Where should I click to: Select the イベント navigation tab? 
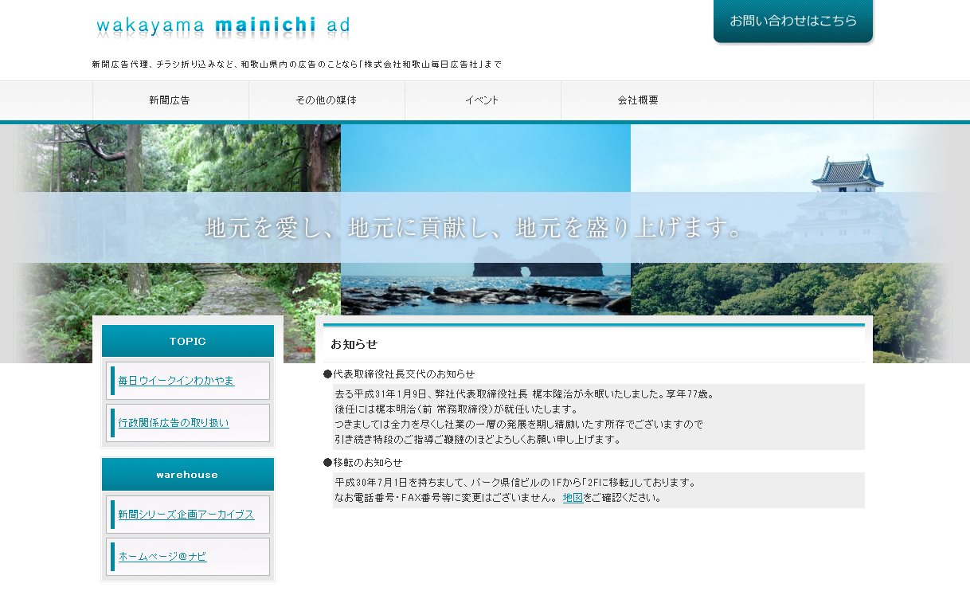tap(482, 100)
